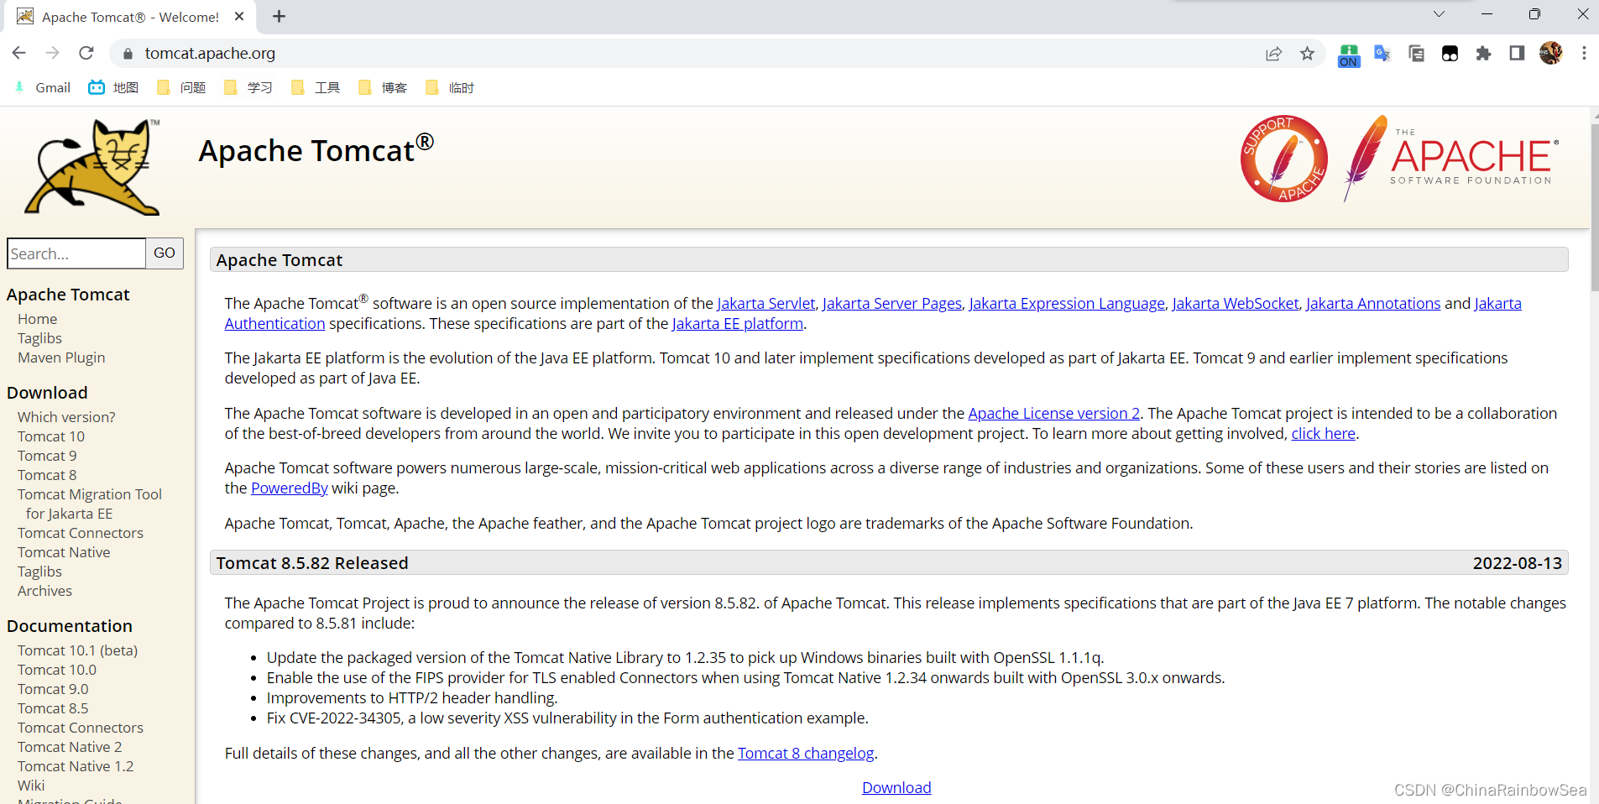Bookmark this page with the star icon
The width and height of the screenshot is (1599, 804).
point(1307,54)
